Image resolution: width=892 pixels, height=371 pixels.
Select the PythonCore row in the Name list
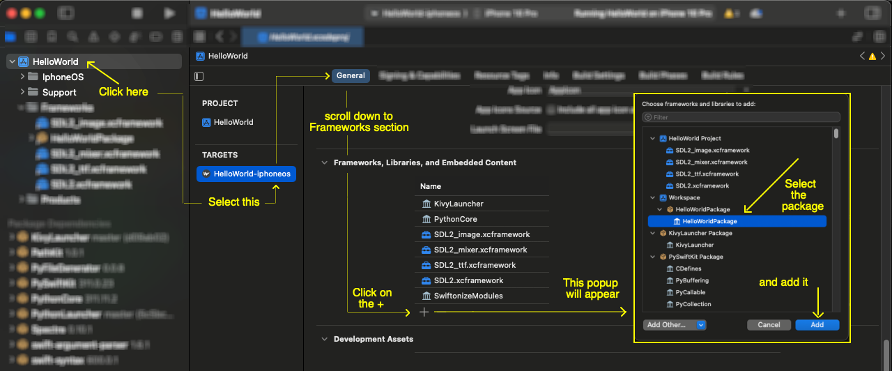click(x=482, y=219)
